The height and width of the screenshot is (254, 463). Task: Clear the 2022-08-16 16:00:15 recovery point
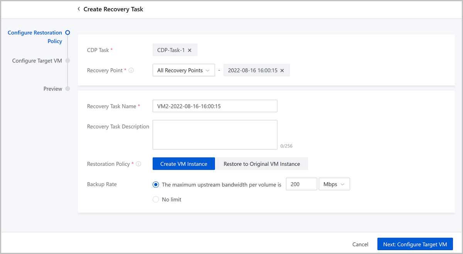282,71
